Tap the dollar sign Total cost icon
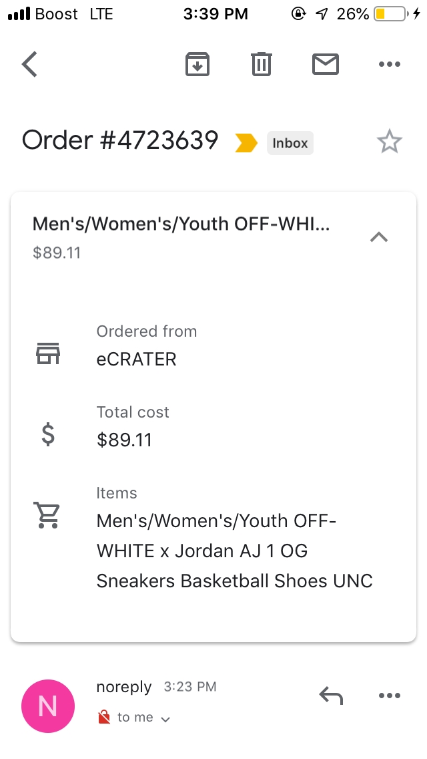 48,434
